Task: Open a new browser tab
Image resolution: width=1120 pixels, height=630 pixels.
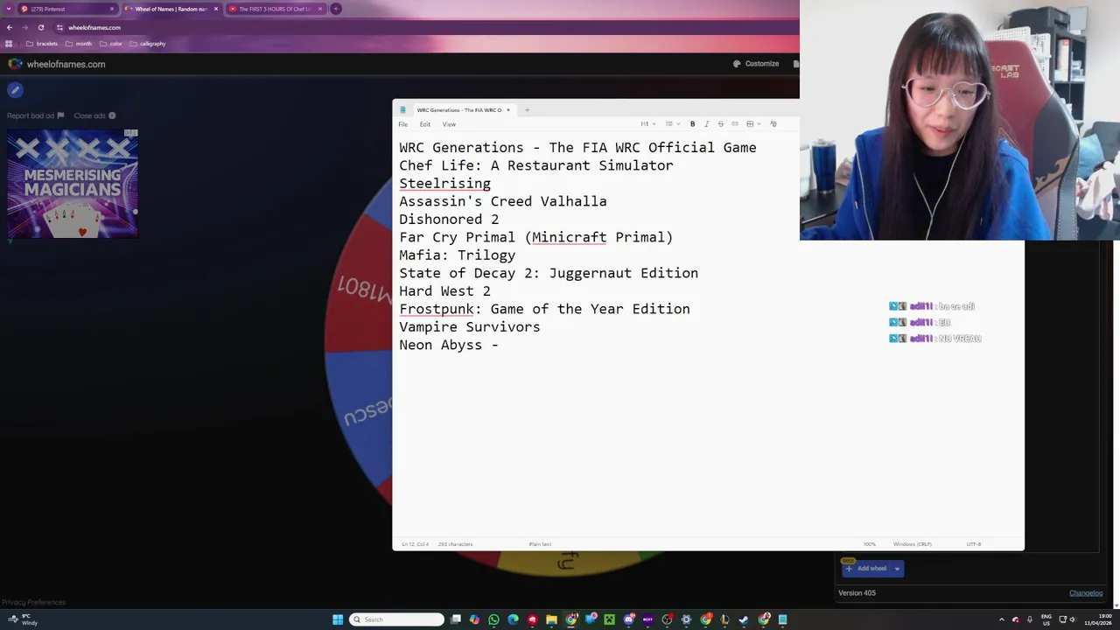Action: coord(336,9)
